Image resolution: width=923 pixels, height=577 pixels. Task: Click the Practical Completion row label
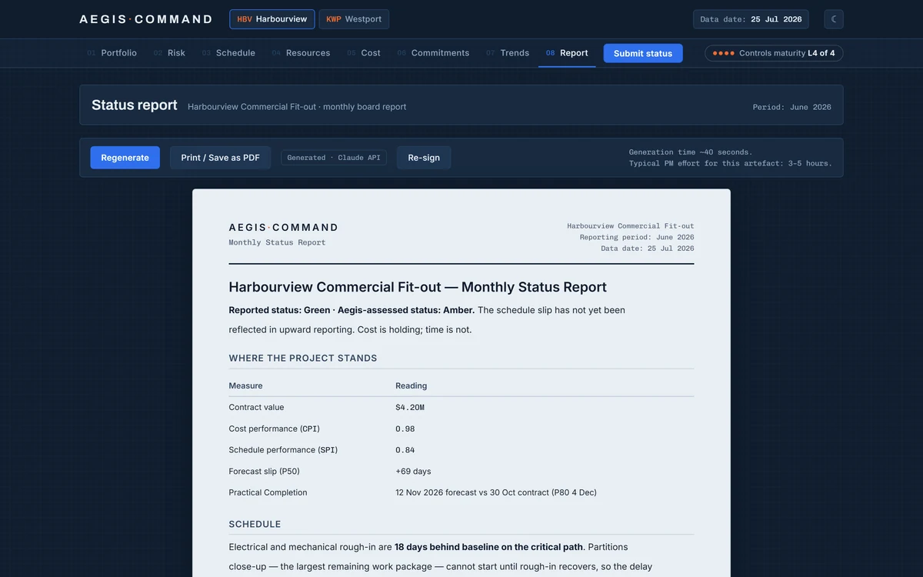268,492
